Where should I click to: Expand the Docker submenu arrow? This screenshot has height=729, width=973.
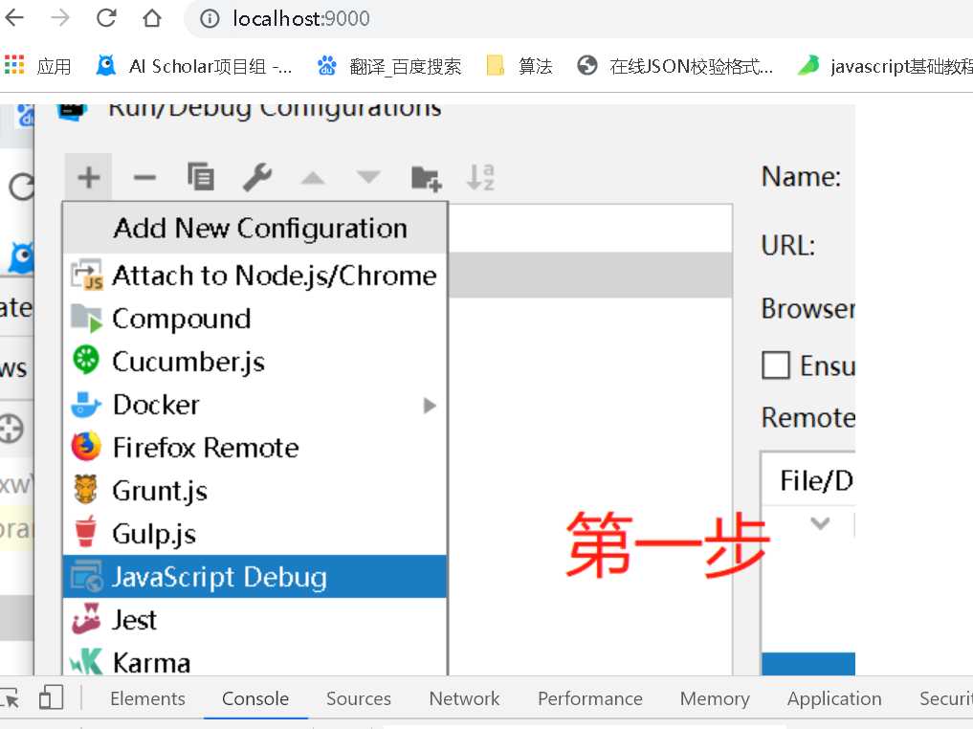click(x=429, y=406)
